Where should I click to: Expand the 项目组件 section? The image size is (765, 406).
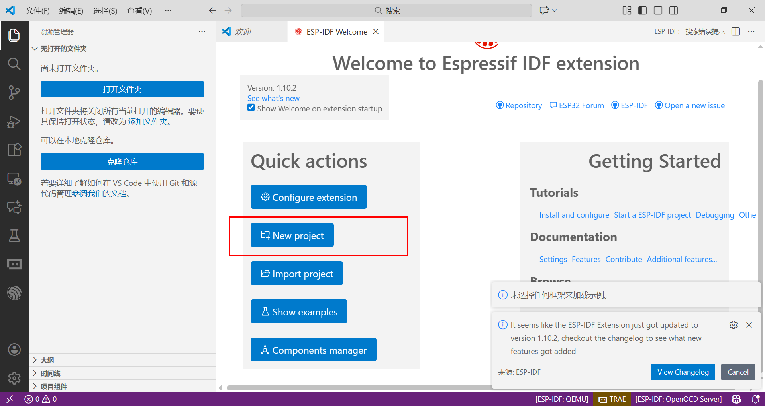point(122,386)
